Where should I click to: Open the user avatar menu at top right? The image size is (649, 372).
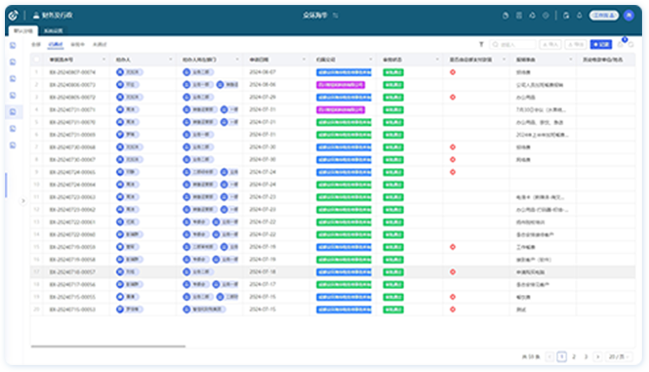(629, 16)
